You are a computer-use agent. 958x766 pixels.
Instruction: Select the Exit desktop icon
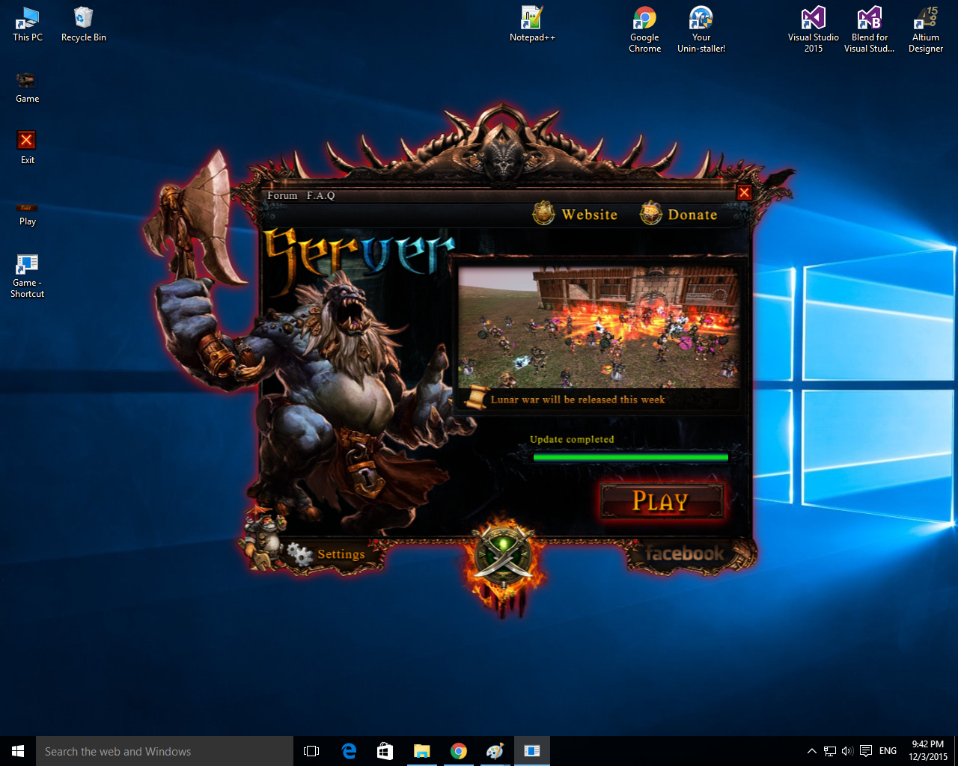click(x=27, y=147)
